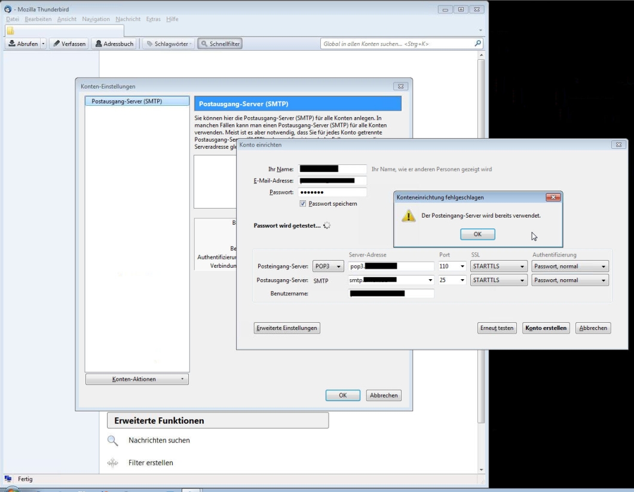This screenshot has width=634, height=492.
Task: Click the Benutzername field
Action: tap(391, 294)
